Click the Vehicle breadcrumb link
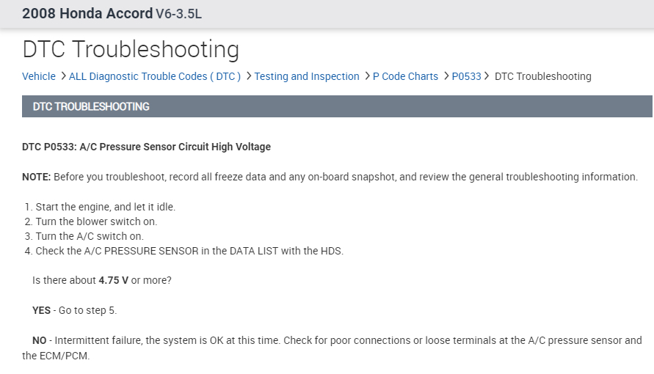This screenshot has width=654, height=374. (39, 76)
